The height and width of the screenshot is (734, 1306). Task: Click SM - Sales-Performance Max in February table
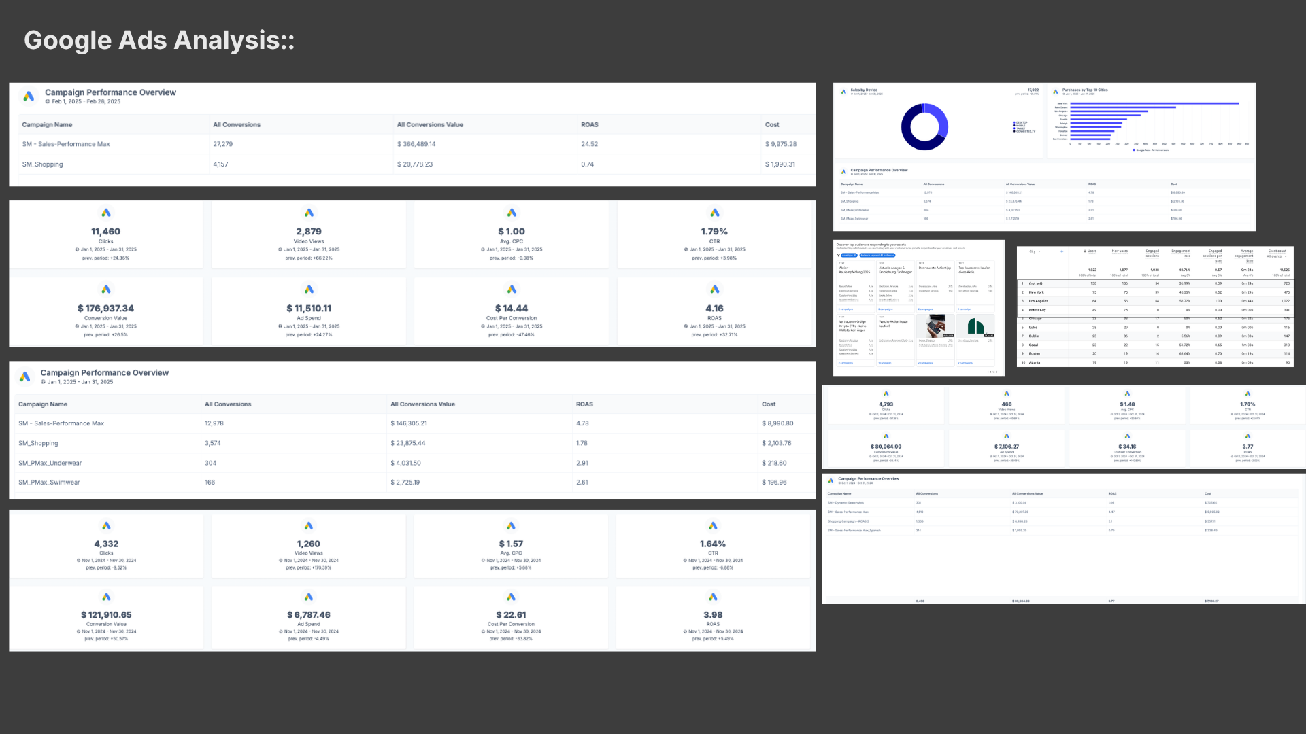pyautogui.click(x=66, y=144)
